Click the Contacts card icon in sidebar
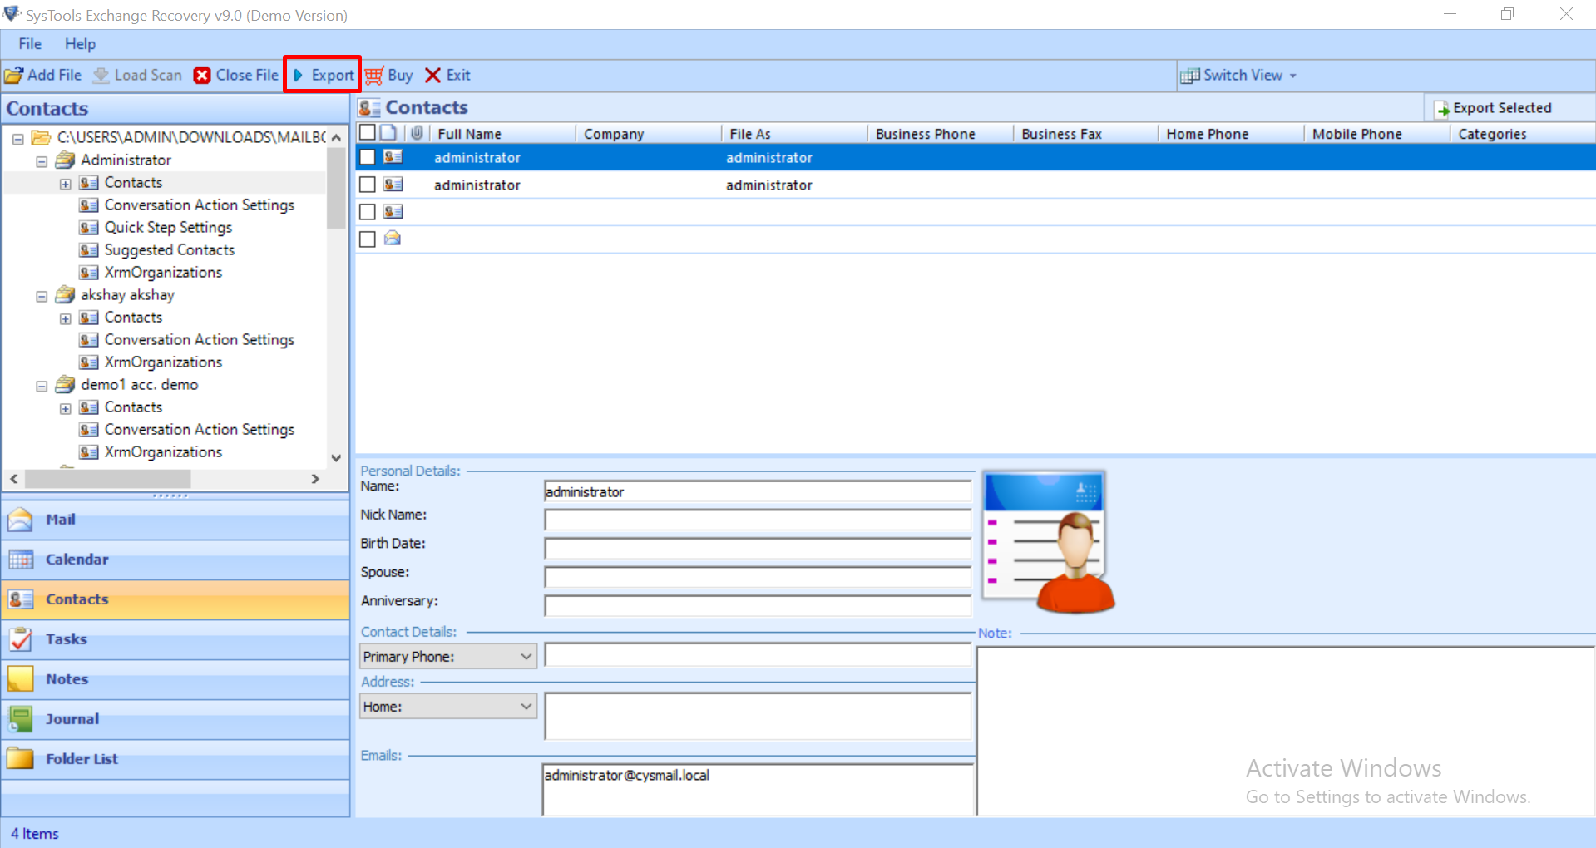This screenshot has width=1596, height=848. 21,599
